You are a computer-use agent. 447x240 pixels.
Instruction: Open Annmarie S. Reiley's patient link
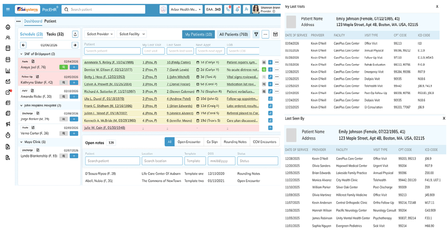(108, 62)
